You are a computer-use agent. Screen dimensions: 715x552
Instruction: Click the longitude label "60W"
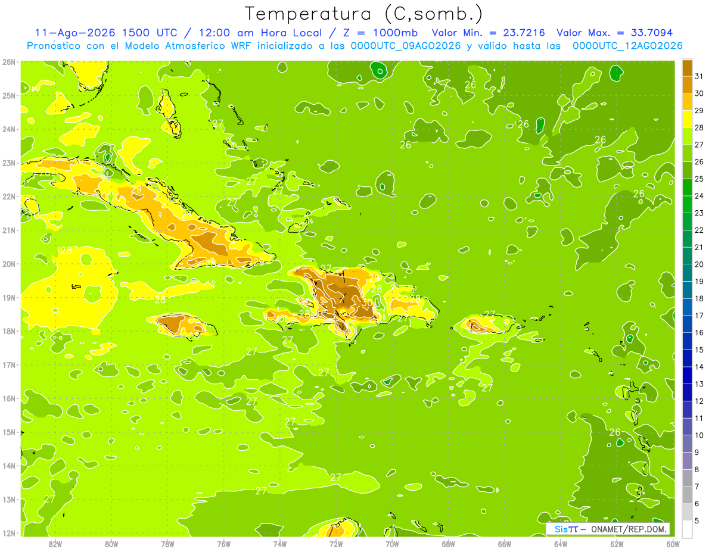673,544
